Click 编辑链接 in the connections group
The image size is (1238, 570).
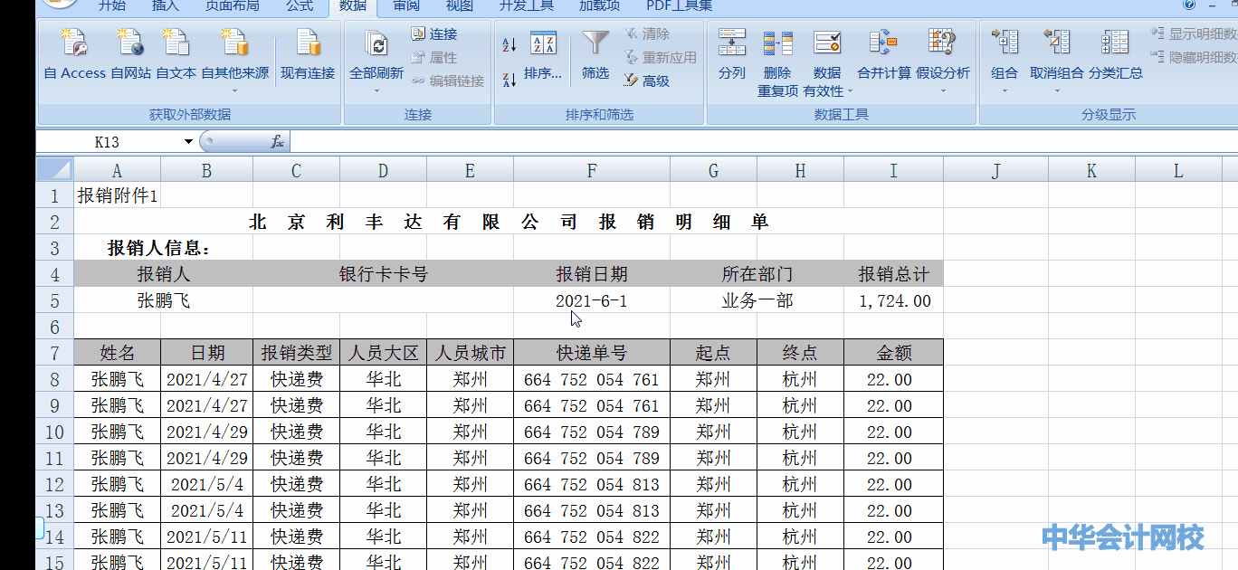[448, 81]
